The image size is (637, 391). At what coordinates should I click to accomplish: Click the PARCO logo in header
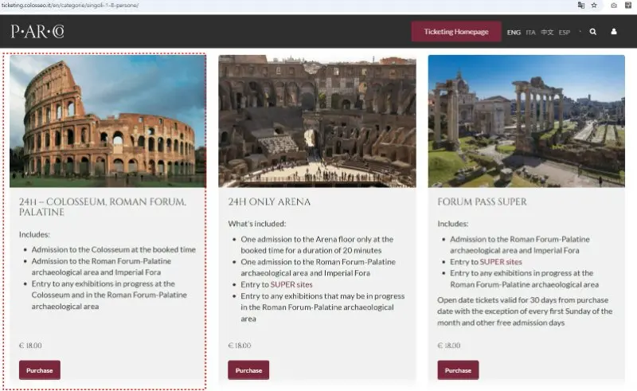coord(37,31)
